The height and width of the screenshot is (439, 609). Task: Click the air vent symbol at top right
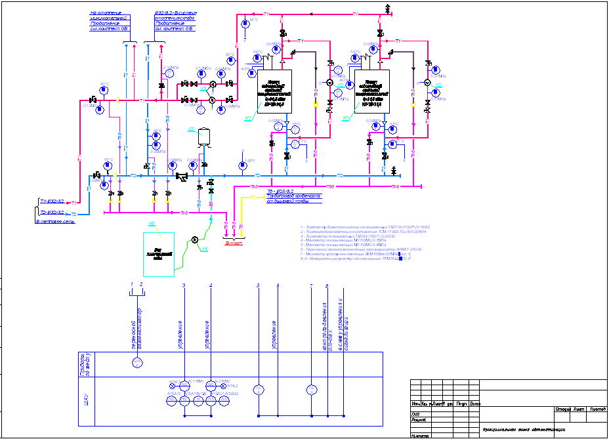click(x=388, y=7)
